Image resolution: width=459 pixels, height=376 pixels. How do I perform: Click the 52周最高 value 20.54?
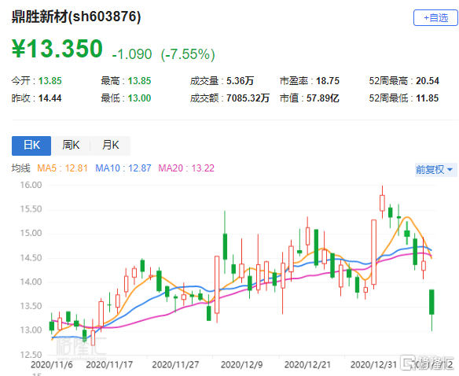point(428,81)
